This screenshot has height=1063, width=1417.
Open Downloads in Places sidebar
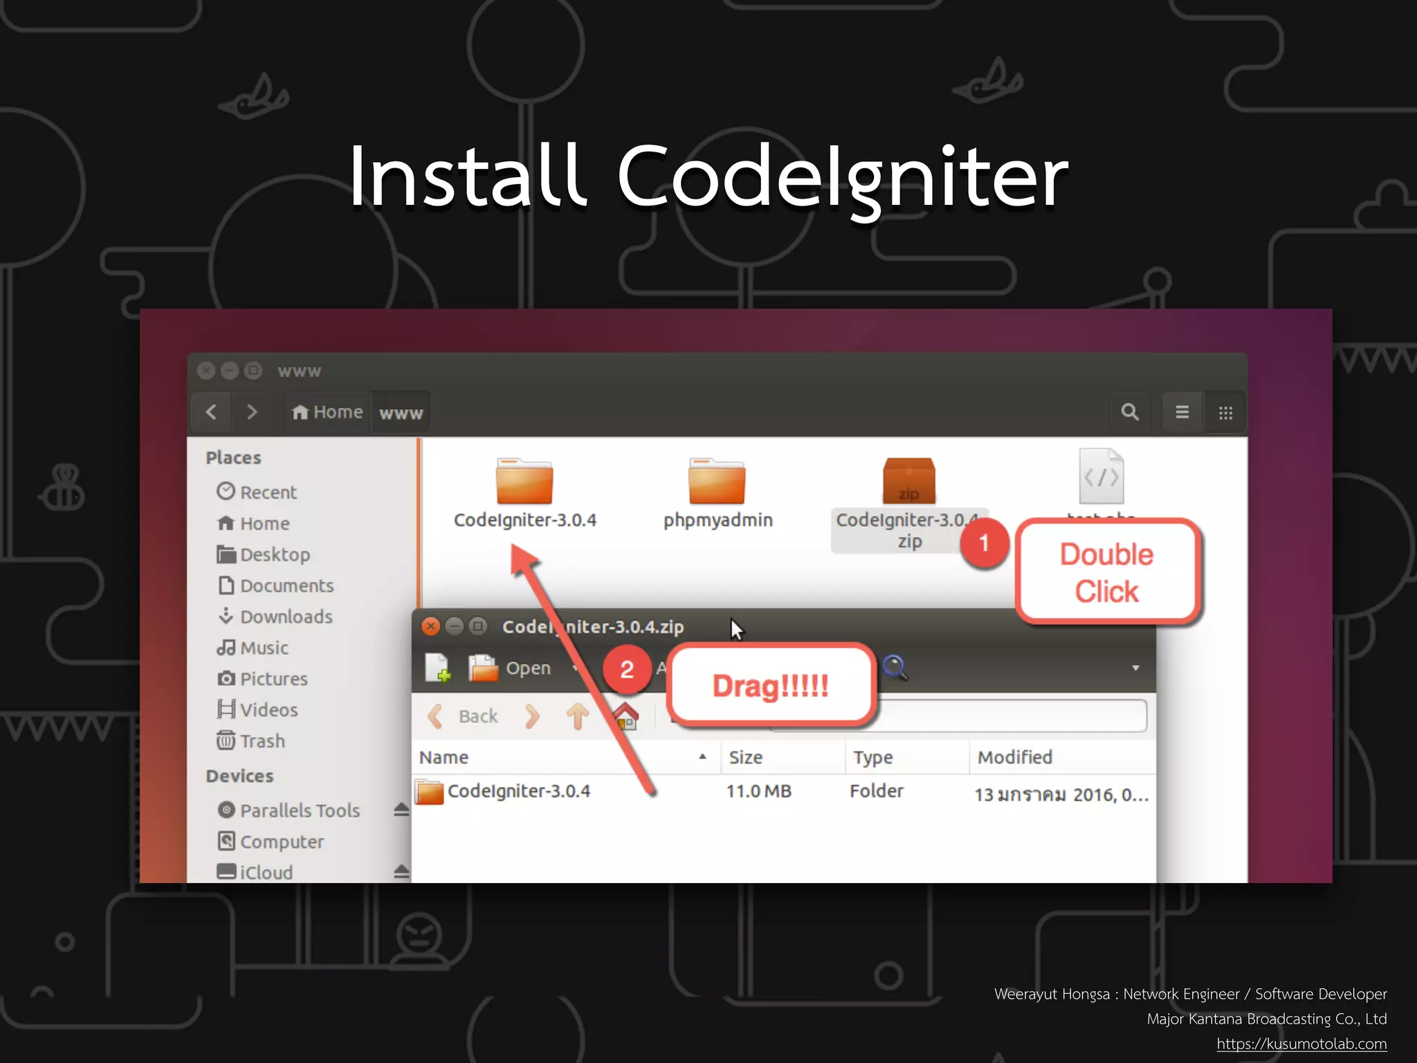pos(275,617)
